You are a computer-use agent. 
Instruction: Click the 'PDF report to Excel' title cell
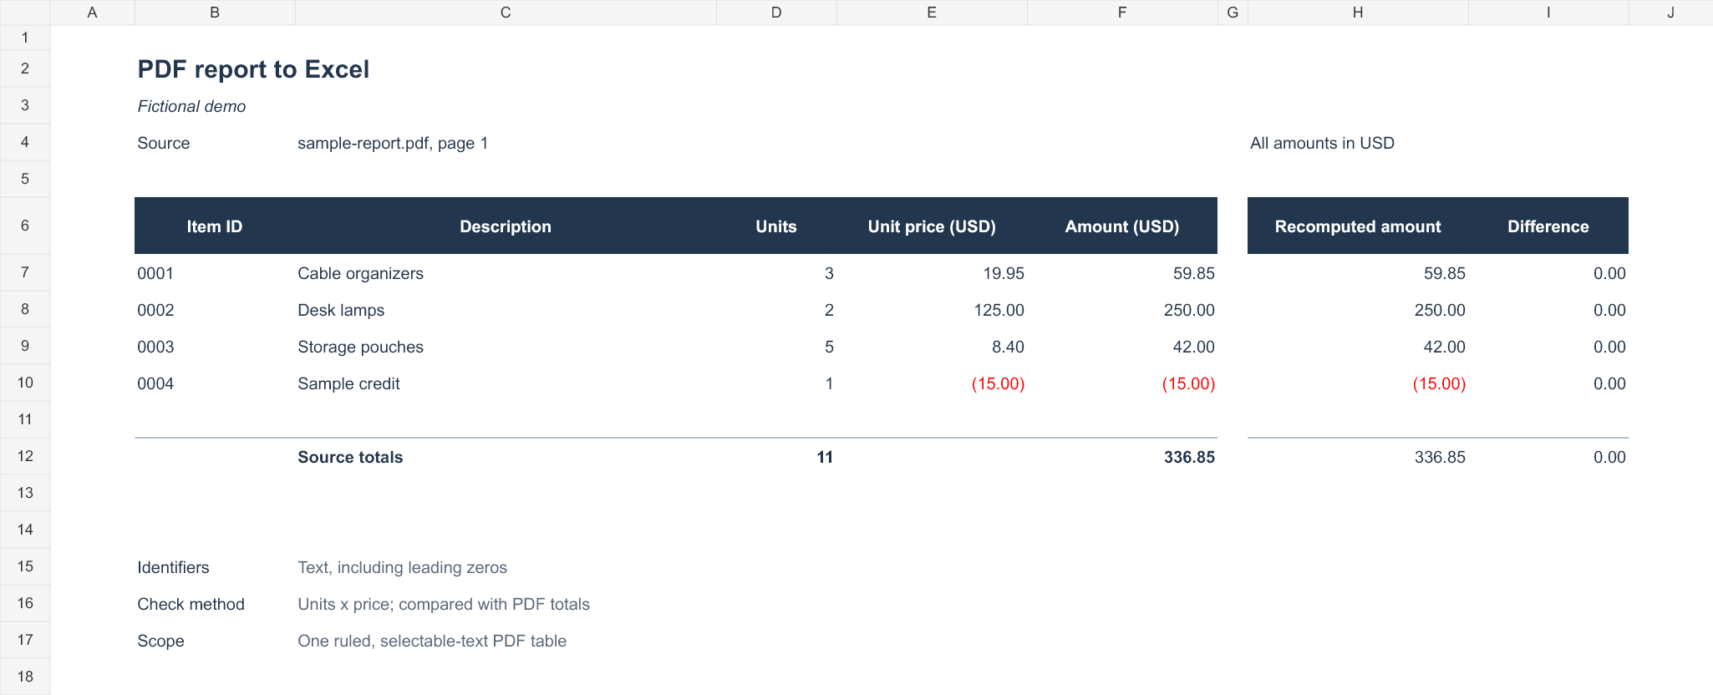click(x=253, y=68)
